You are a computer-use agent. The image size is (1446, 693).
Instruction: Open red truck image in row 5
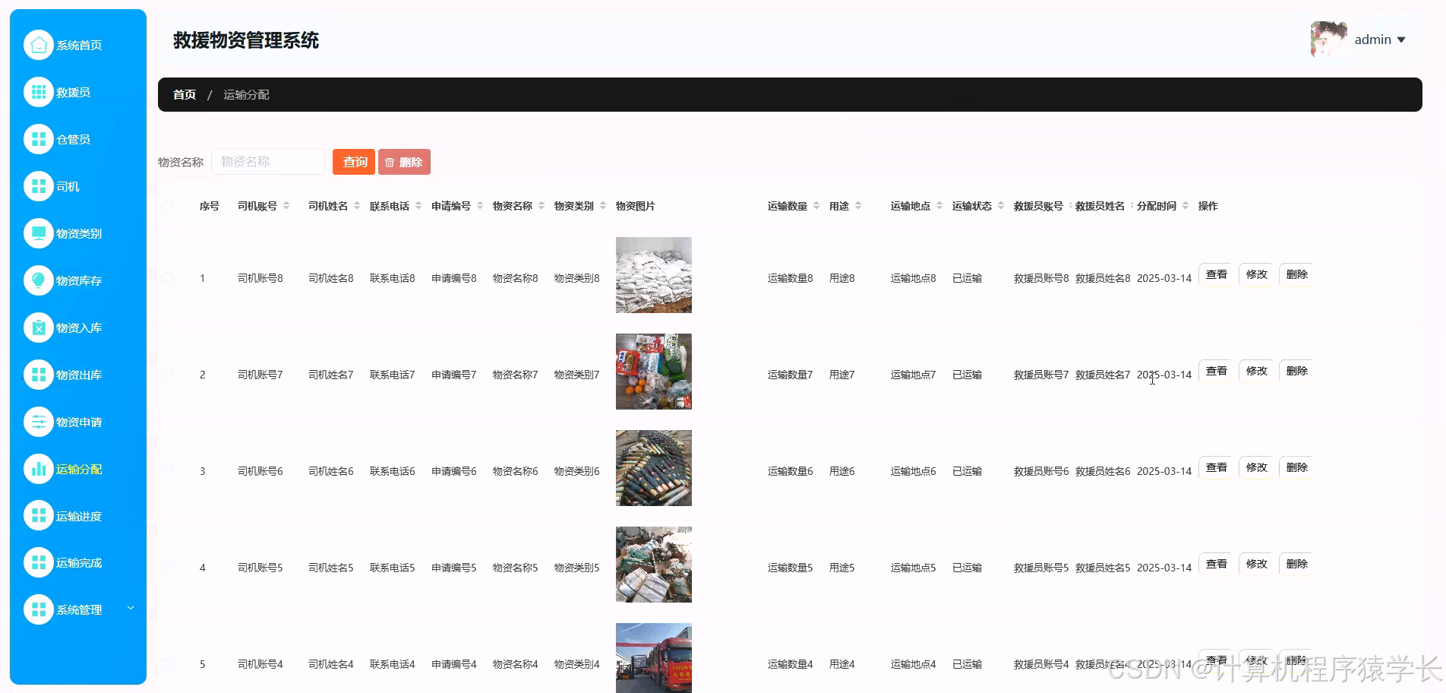(654, 658)
